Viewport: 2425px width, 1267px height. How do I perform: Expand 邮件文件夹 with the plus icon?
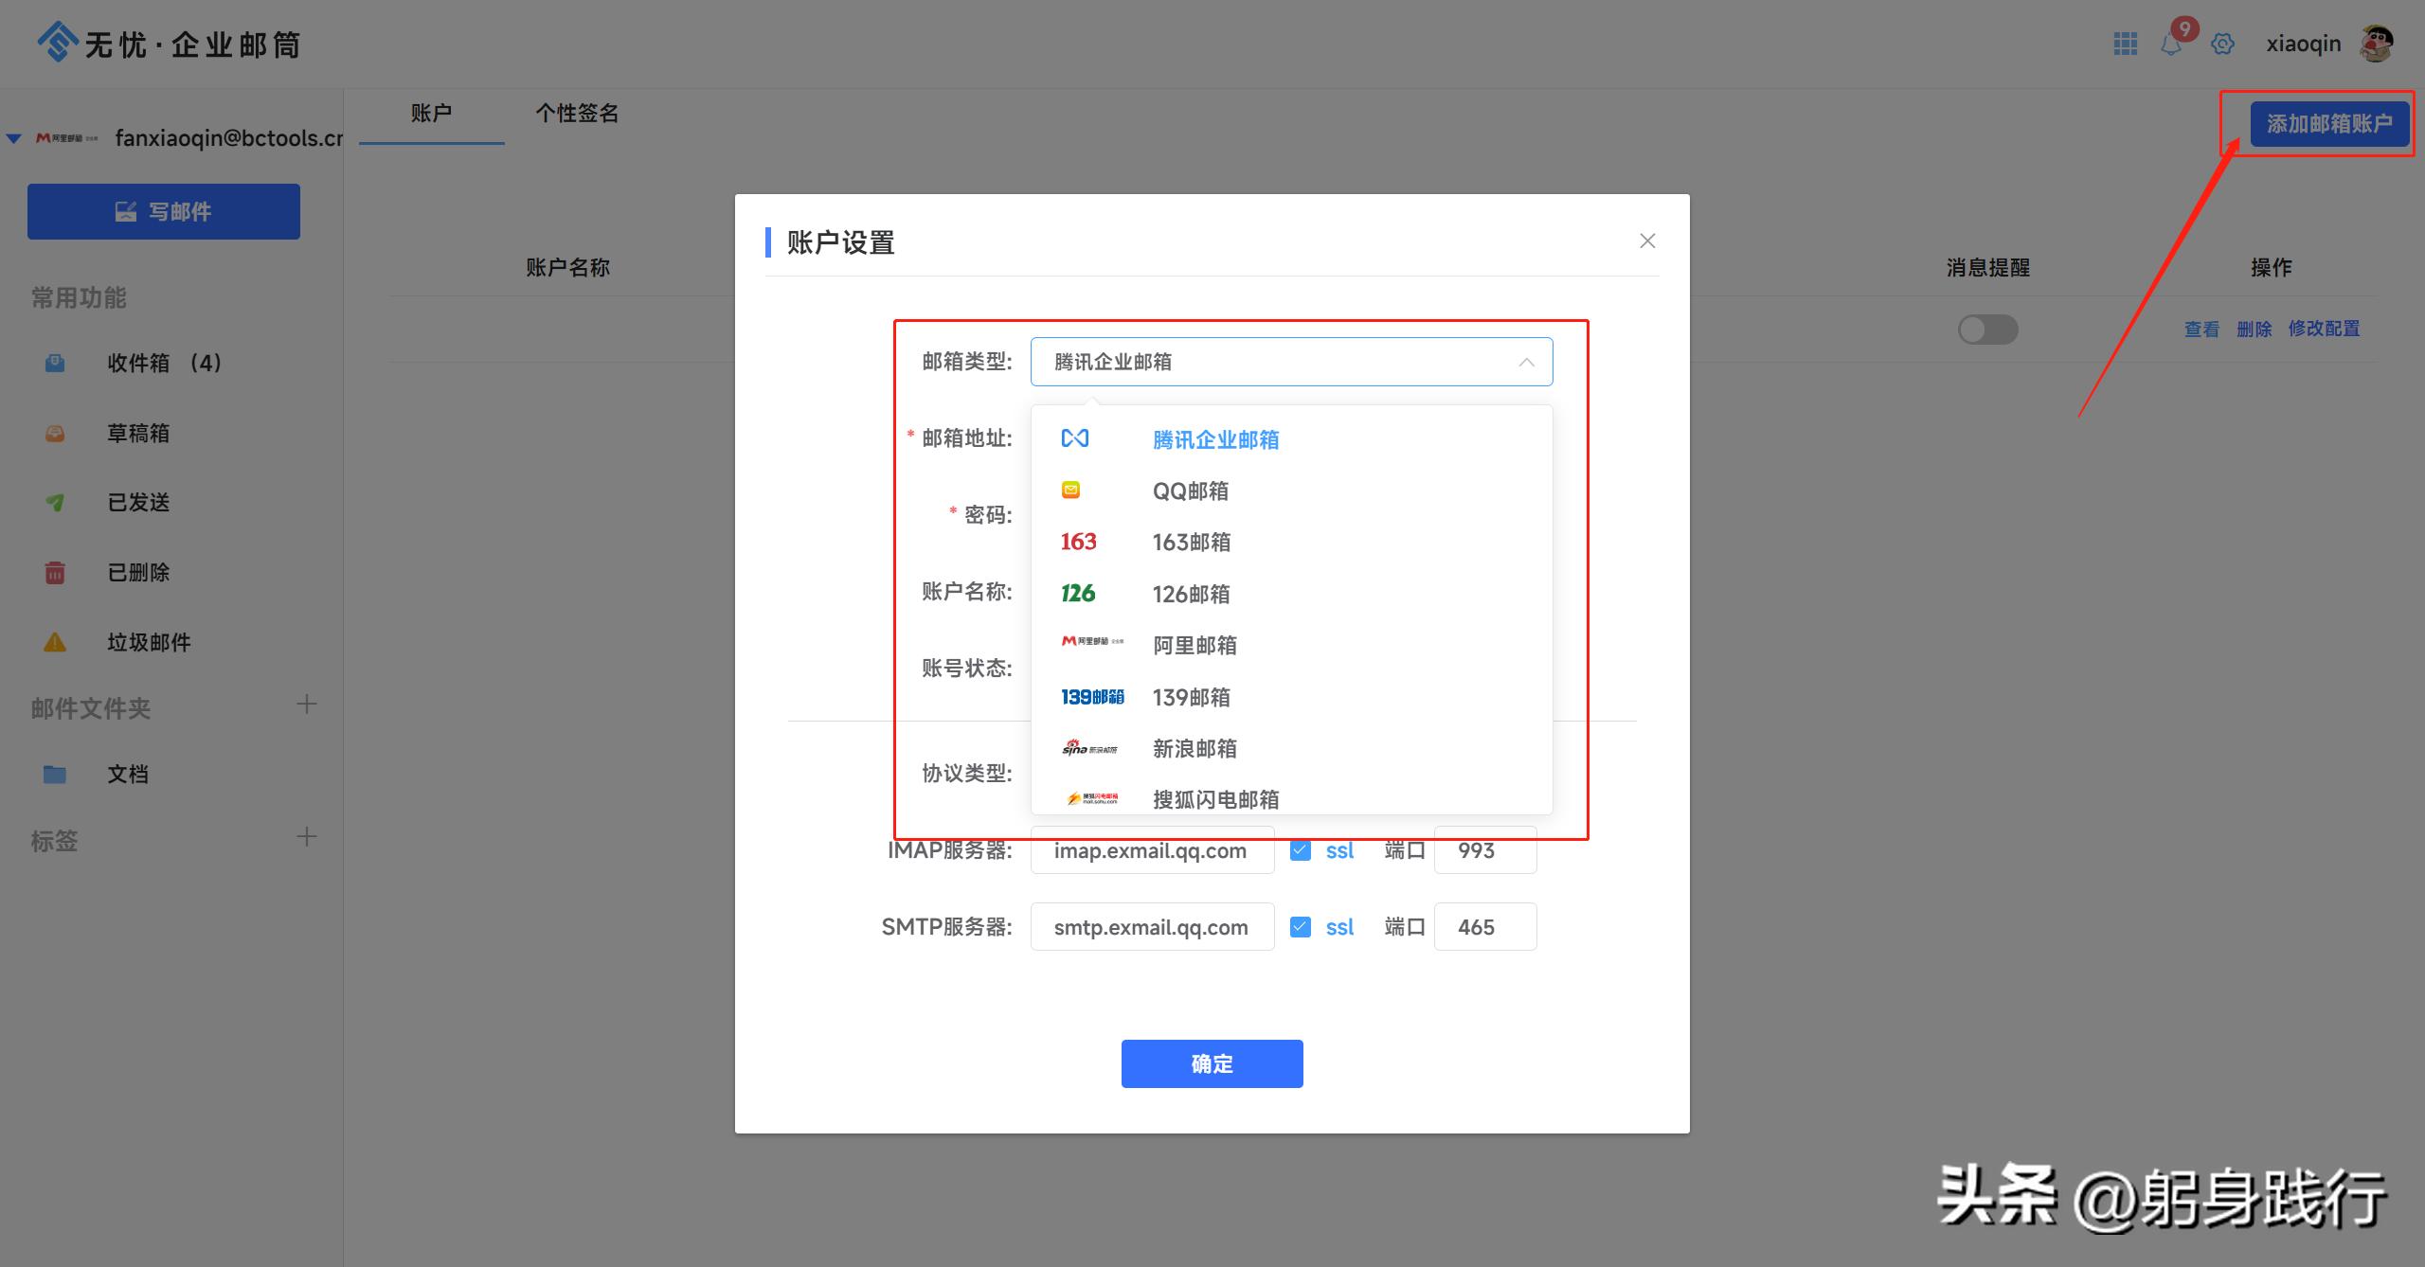click(306, 704)
